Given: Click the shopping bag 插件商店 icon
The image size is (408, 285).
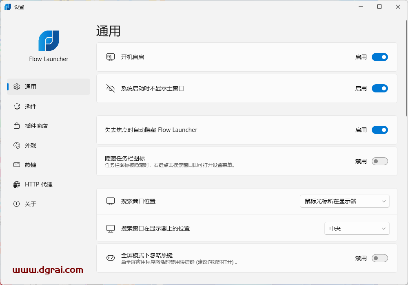Looking at the screenshot, I should coord(17,126).
